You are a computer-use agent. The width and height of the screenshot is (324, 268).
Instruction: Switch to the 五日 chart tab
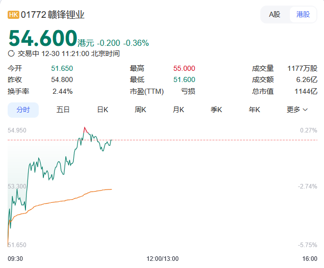coord(63,110)
